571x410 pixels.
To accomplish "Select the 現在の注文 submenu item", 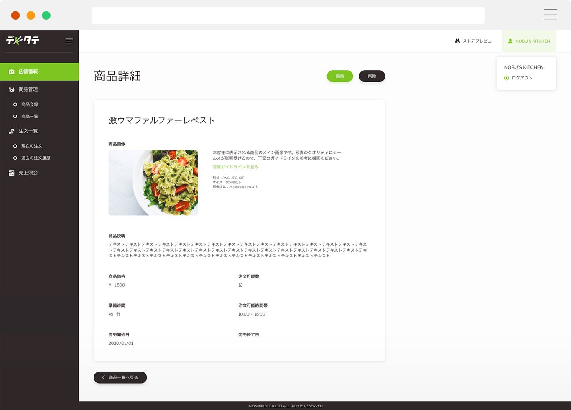I will click(31, 146).
